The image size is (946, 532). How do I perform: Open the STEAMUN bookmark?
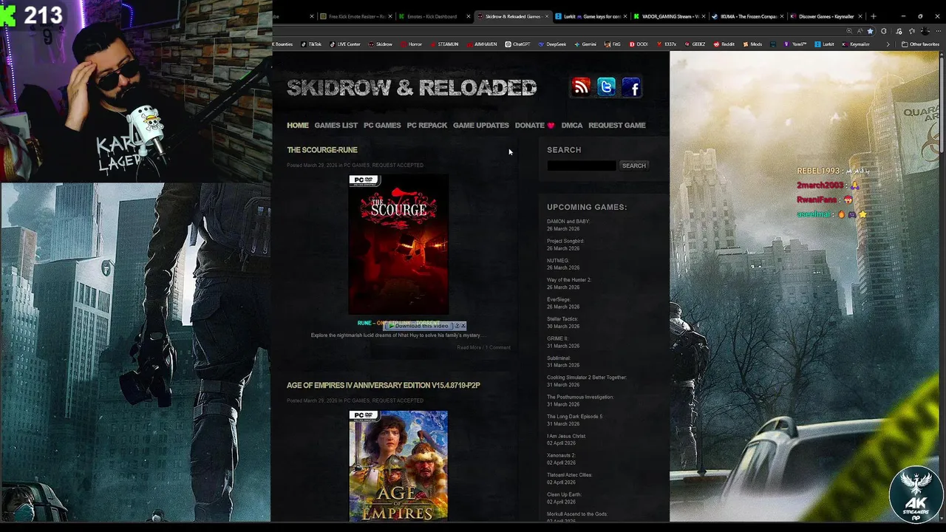pyautogui.click(x=443, y=44)
